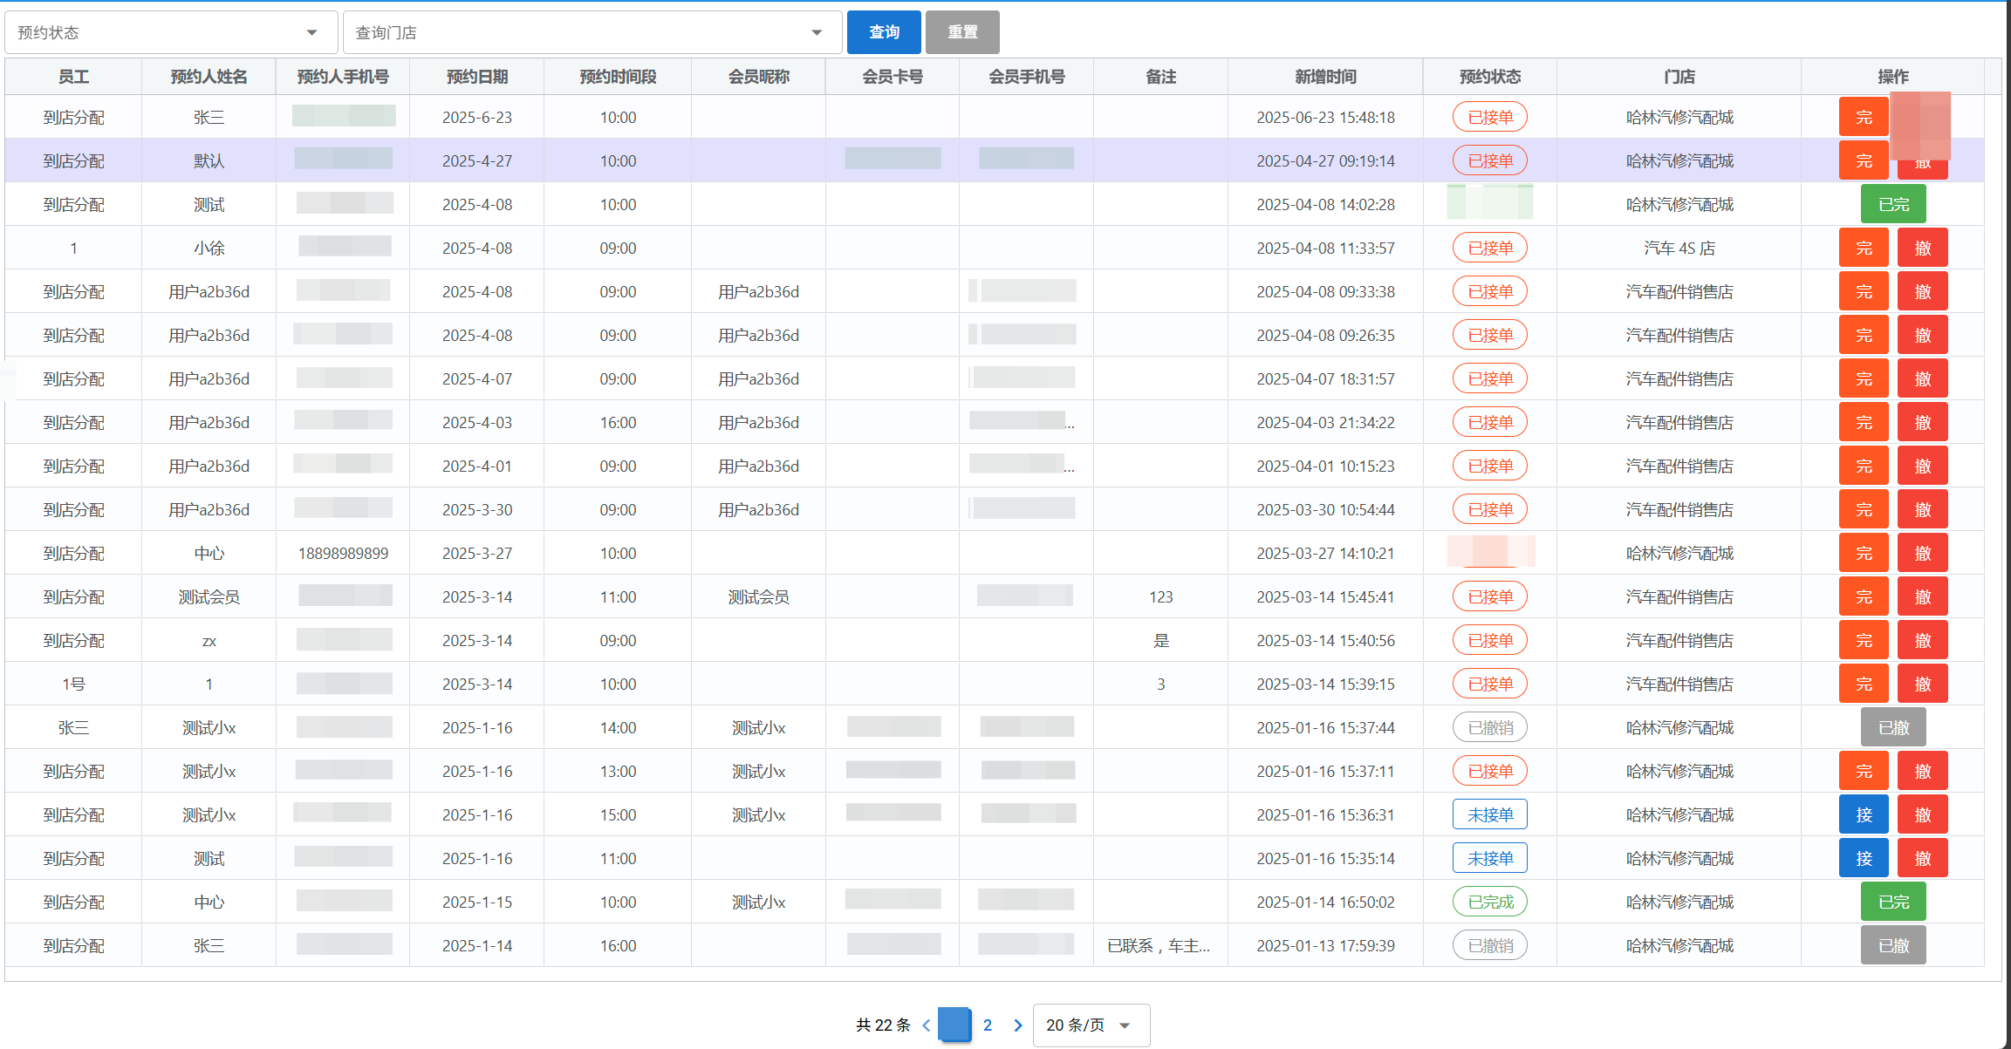Click 完 button in the 2025-01-16 13:00 row
This screenshot has height=1049, width=2011.
point(1864,771)
